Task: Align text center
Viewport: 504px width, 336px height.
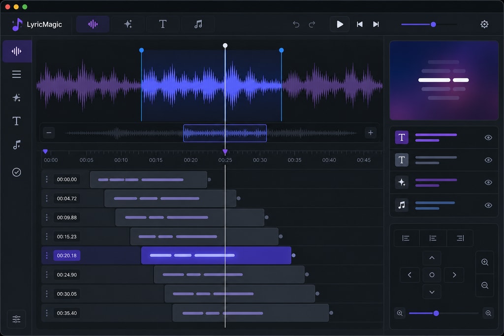Action: [x=433, y=238]
